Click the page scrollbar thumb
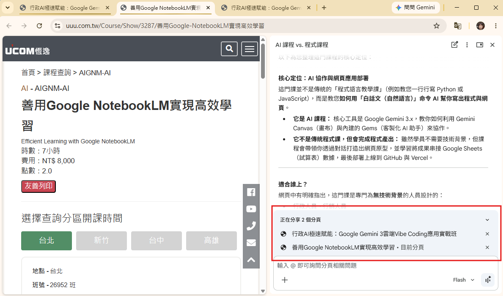This screenshot has width=503, height=296. pos(263,61)
